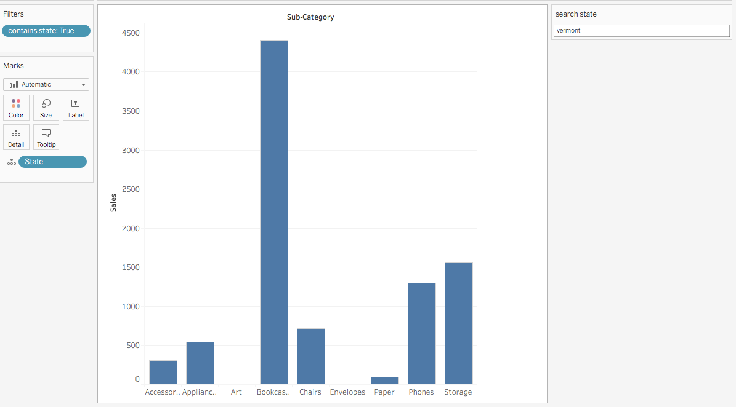The image size is (736, 407).
Task: Click the search state input field
Action: [x=641, y=30]
